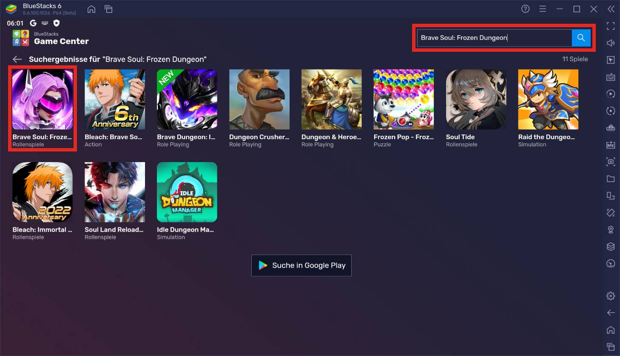Click the Game Center heading text
Viewport: 620px width, 356px height.
pyautogui.click(x=61, y=42)
